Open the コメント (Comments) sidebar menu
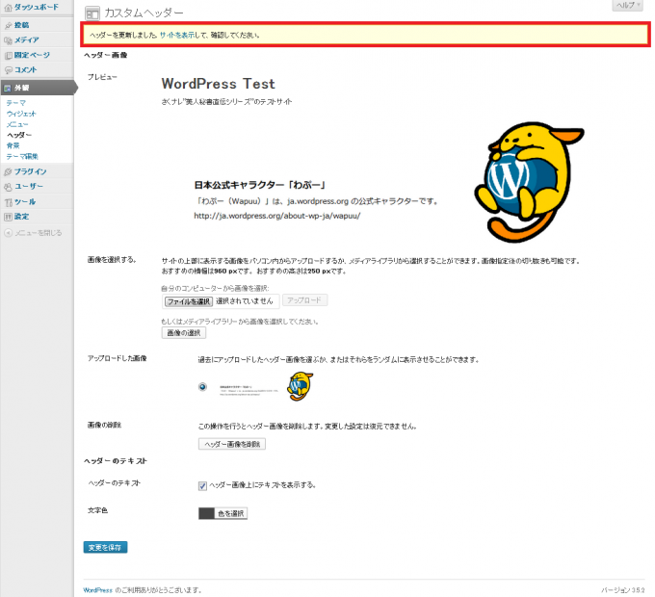The width and height of the screenshot is (655, 597). point(27,69)
